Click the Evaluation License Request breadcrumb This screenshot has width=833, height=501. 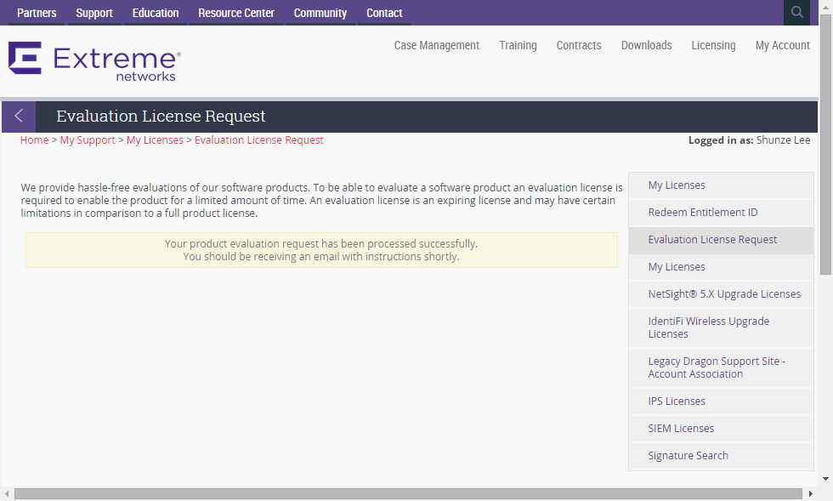pyautogui.click(x=258, y=139)
